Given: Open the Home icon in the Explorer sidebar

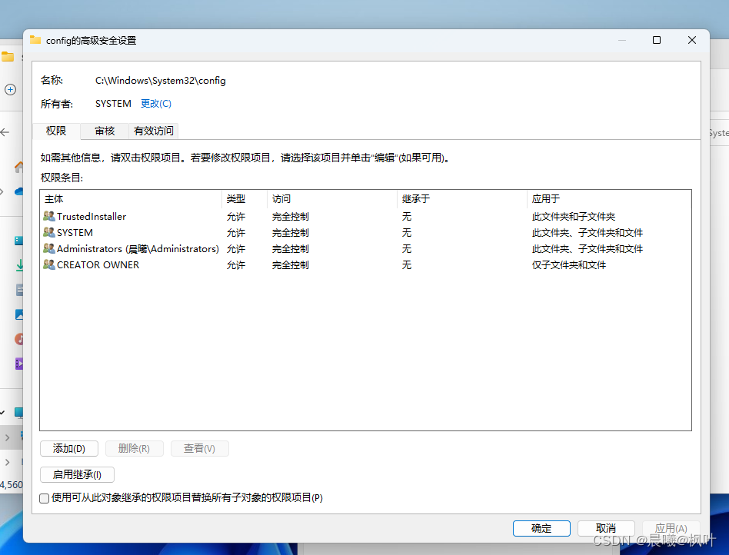Looking at the screenshot, I should [19, 167].
